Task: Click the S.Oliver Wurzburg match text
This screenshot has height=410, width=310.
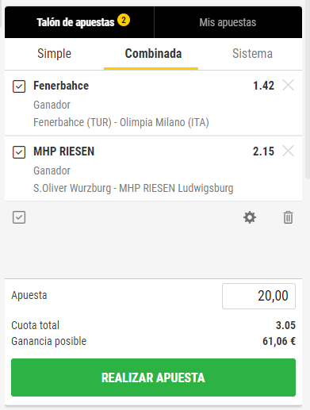Action: coord(133,188)
